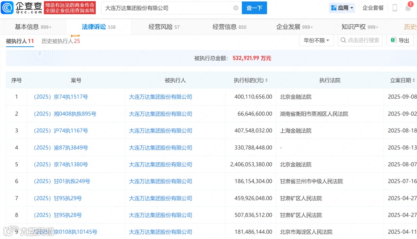Click the 执行法院 column header

[x=330, y=80]
